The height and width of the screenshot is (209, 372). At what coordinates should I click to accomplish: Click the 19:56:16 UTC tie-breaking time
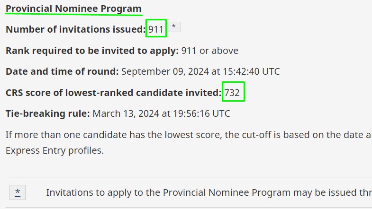[201, 113]
